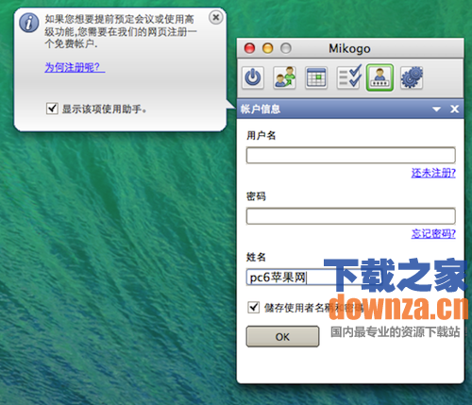Screen dimensions: 472x405
Task: Open the checklist settings icon
Action: click(x=349, y=76)
